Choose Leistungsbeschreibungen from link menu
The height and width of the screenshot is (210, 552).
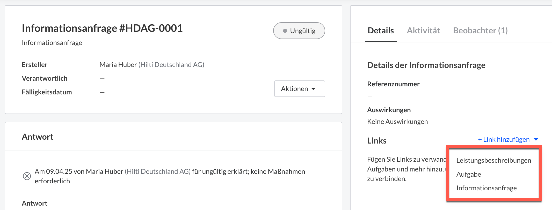point(493,160)
